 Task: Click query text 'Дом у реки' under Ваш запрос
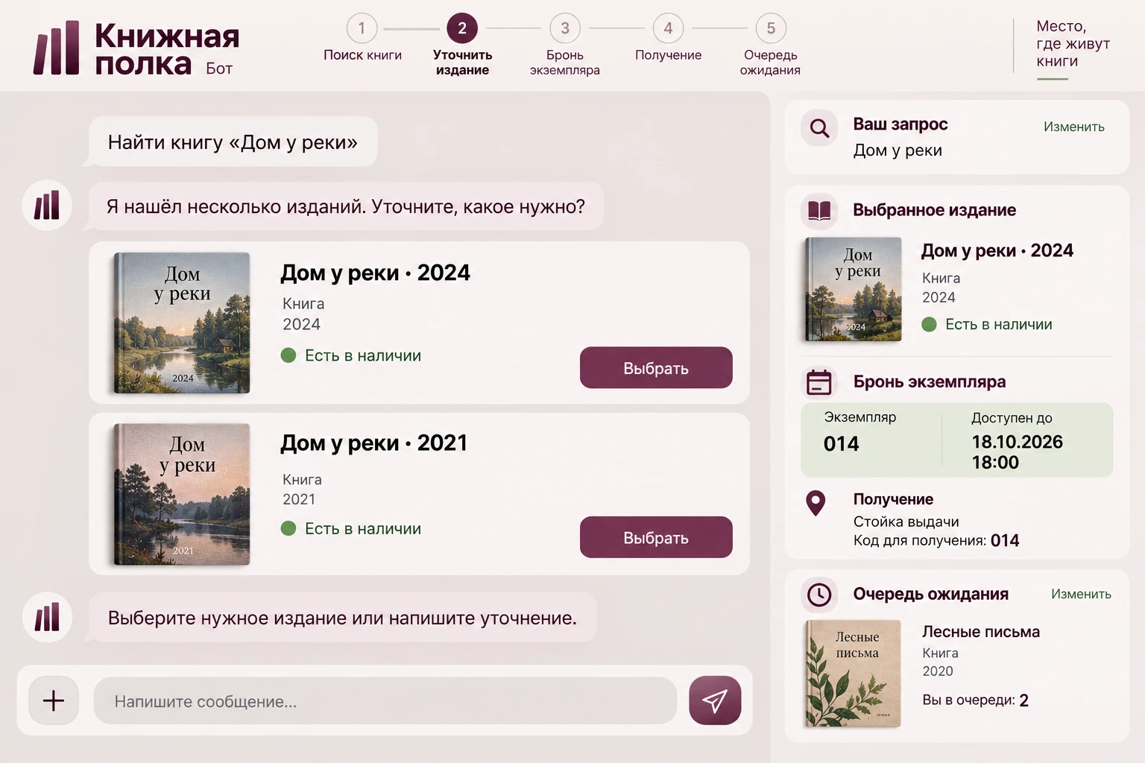click(898, 151)
